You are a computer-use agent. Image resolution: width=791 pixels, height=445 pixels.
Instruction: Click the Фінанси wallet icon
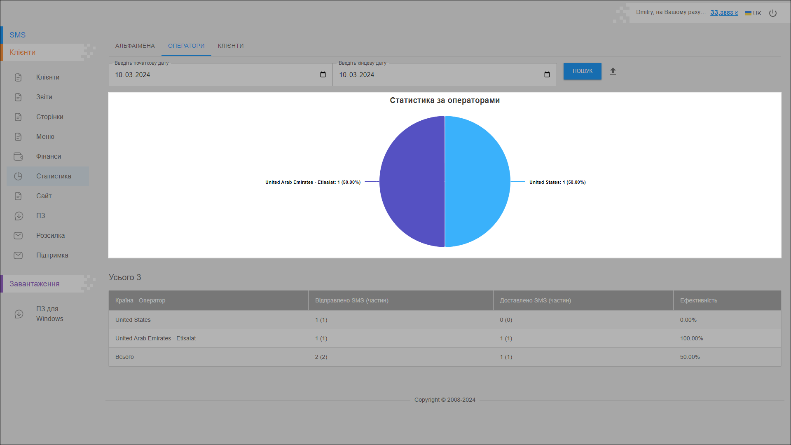[18, 157]
